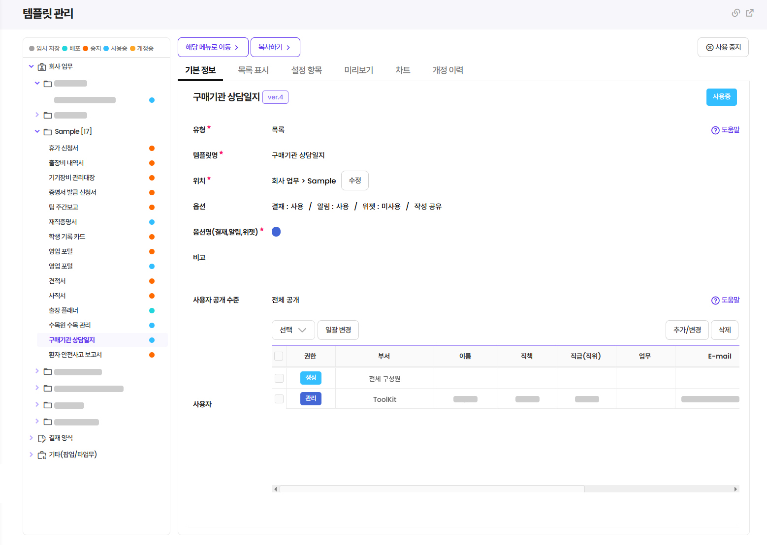Check the ToolKit row checkbox
Image resolution: width=767 pixels, height=545 pixels.
tap(279, 399)
